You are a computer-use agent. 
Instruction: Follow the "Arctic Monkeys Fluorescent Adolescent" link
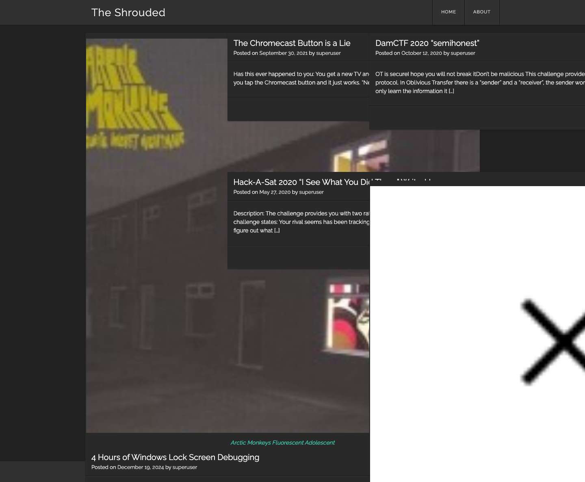(x=282, y=443)
